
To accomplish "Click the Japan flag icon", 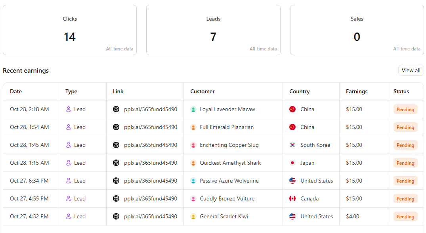I will 292,163.
